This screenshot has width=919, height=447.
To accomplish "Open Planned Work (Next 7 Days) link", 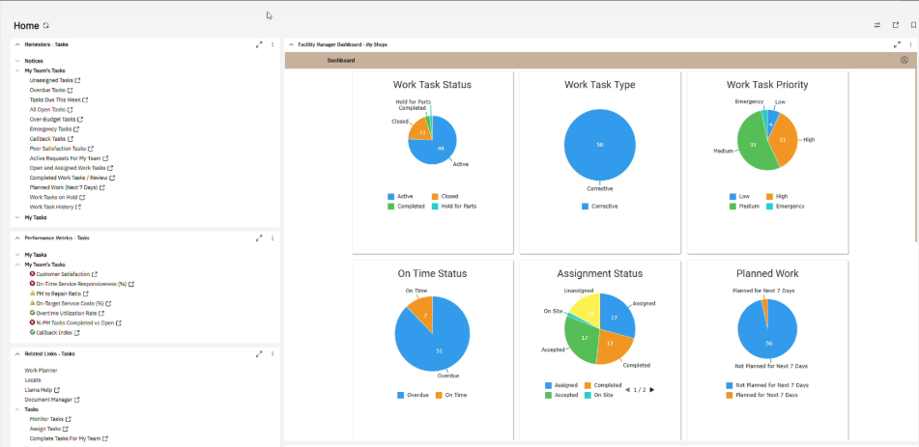I will point(64,187).
